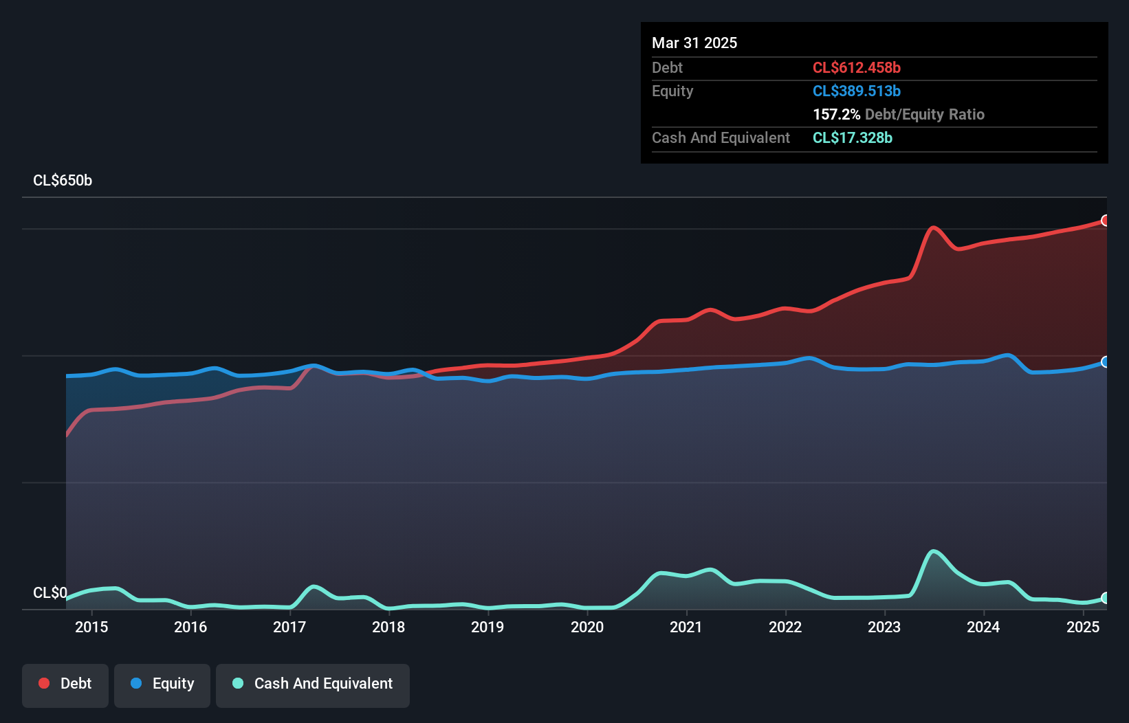Click the 2020 x-axis label

(x=587, y=627)
